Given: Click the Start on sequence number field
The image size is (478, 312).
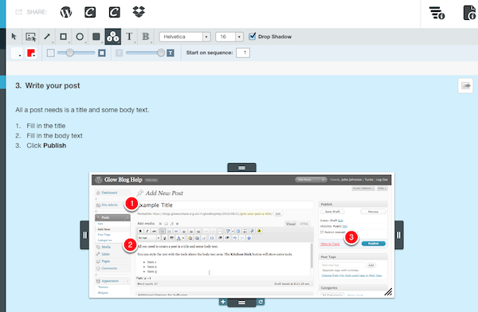Looking at the screenshot, I should (243, 53).
